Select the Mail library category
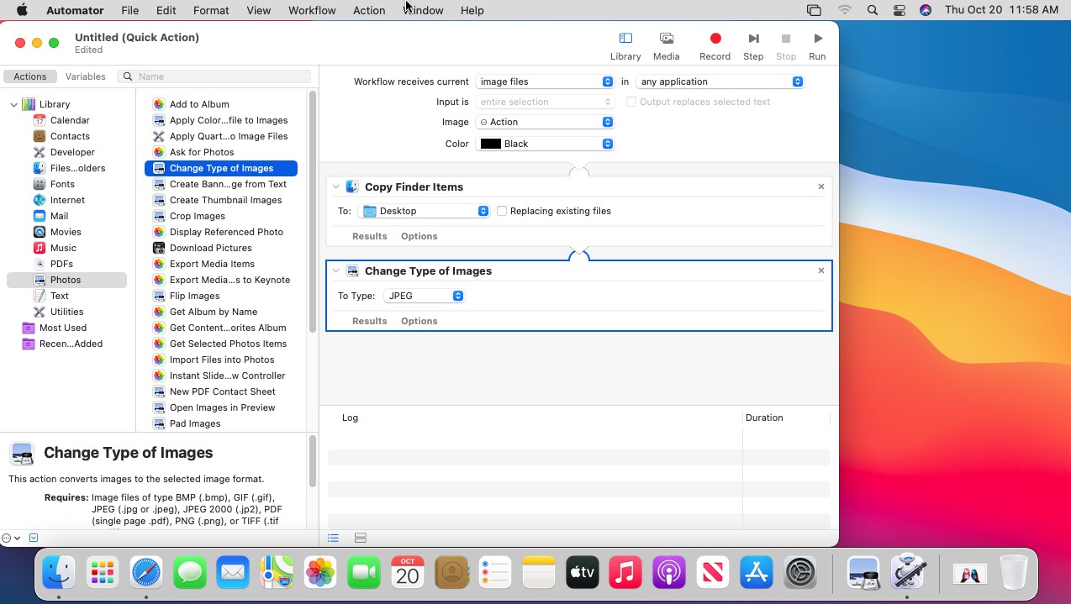This screenshot has width=1071, height=604. click(x=59, y=216)
